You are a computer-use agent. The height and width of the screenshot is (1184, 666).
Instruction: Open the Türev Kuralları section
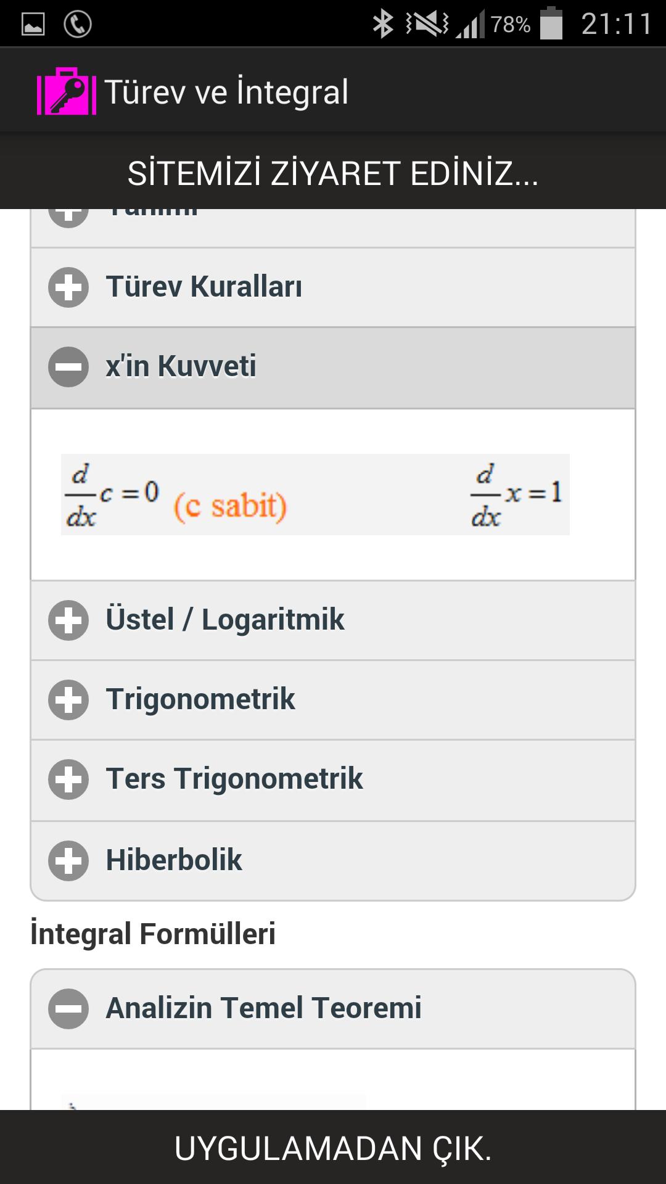coord(333,287)
